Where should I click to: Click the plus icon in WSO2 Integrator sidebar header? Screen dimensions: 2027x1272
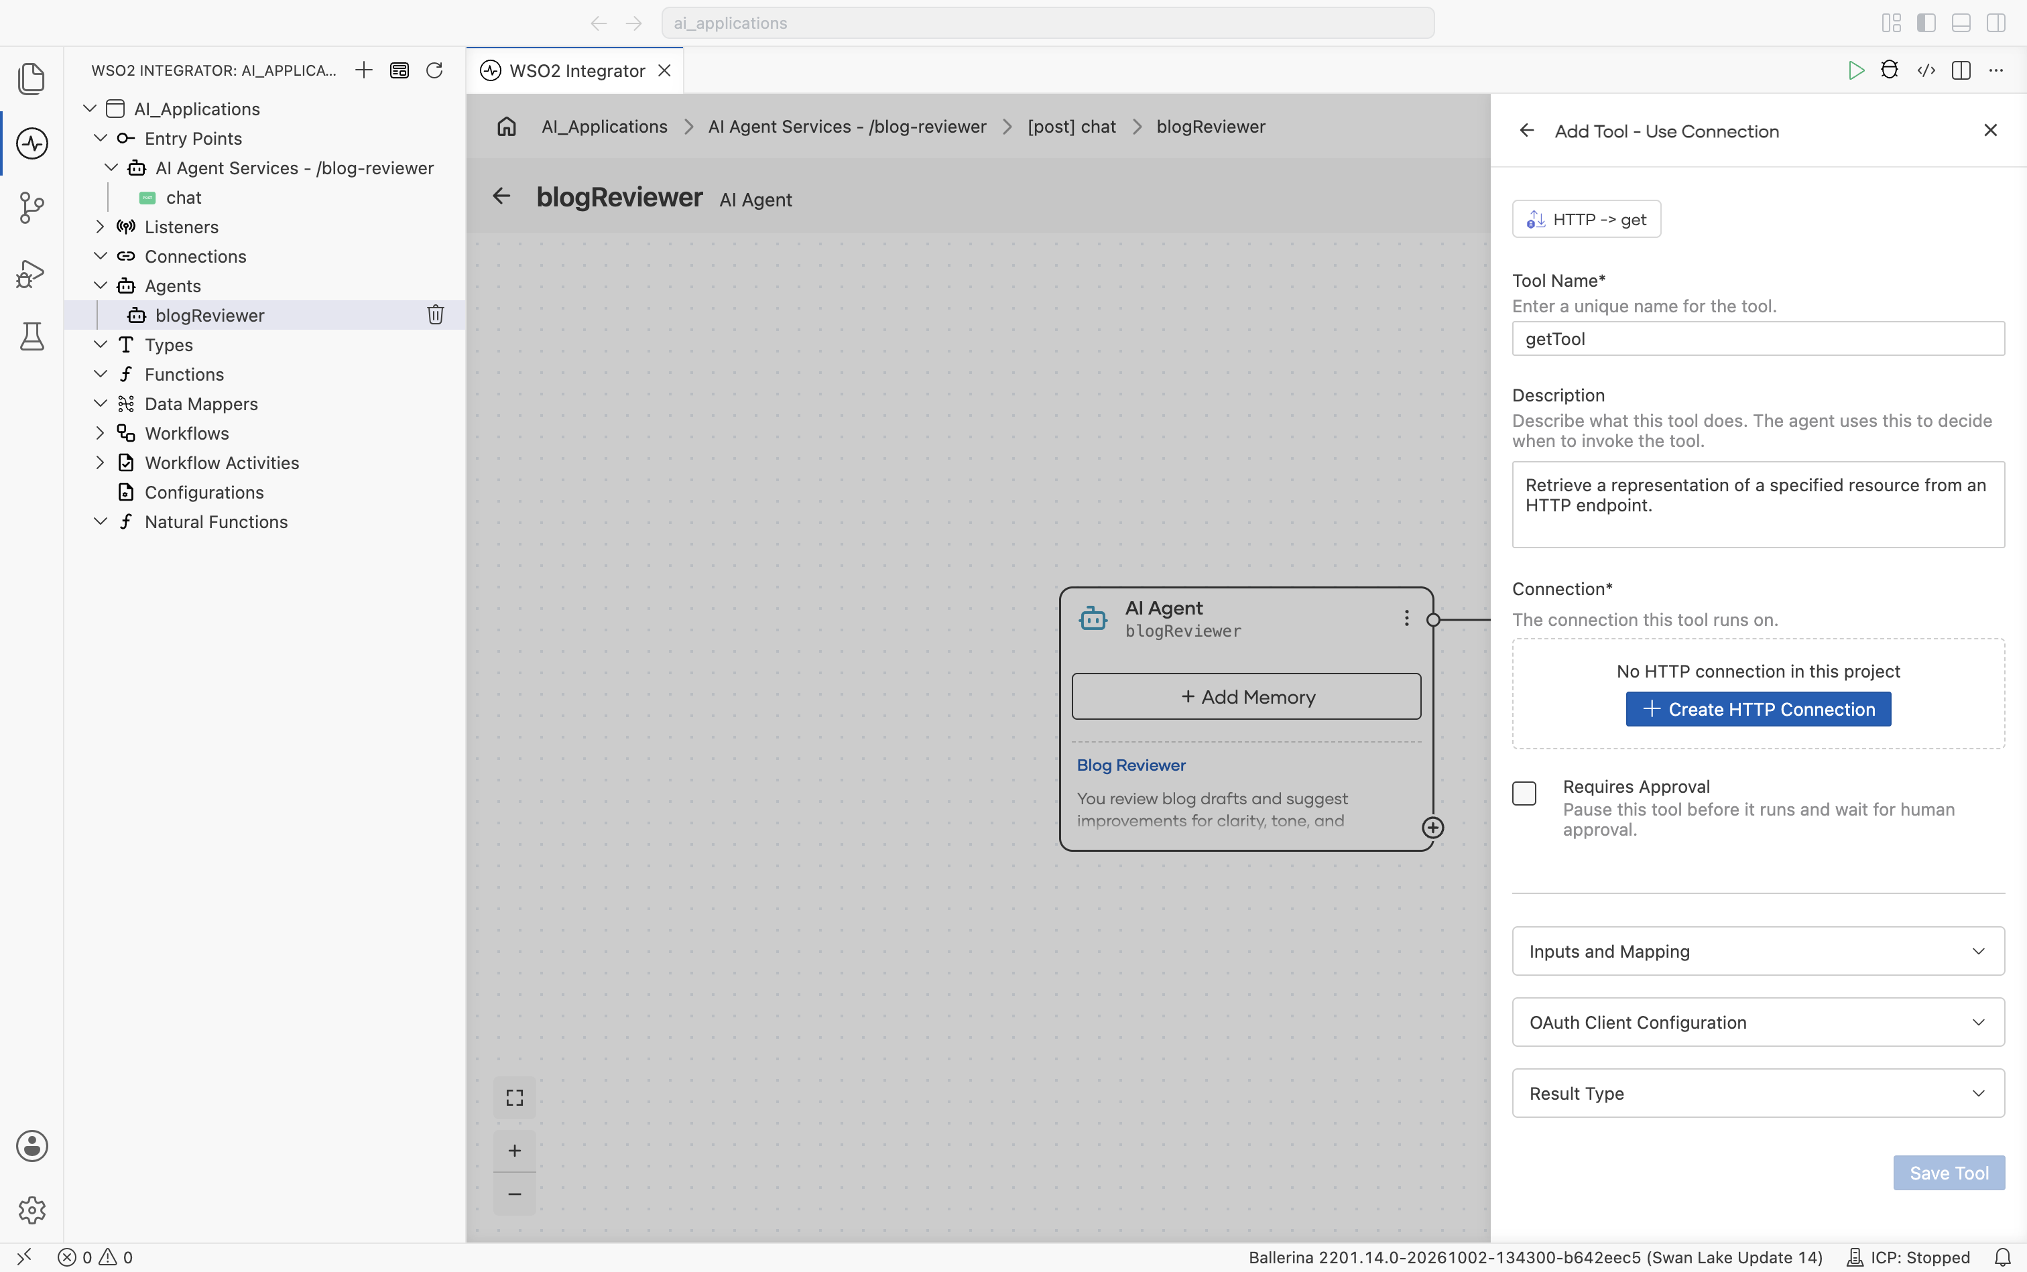coord(363,70)
